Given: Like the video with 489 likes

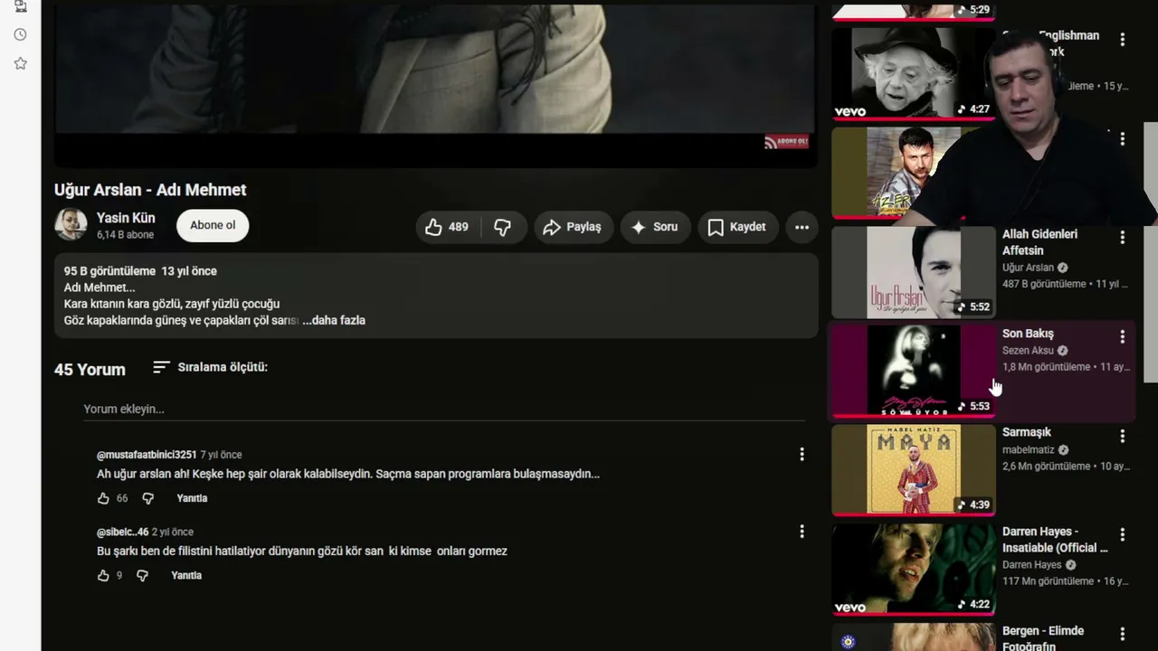Looking at the screenshot, I should point(447,227).
